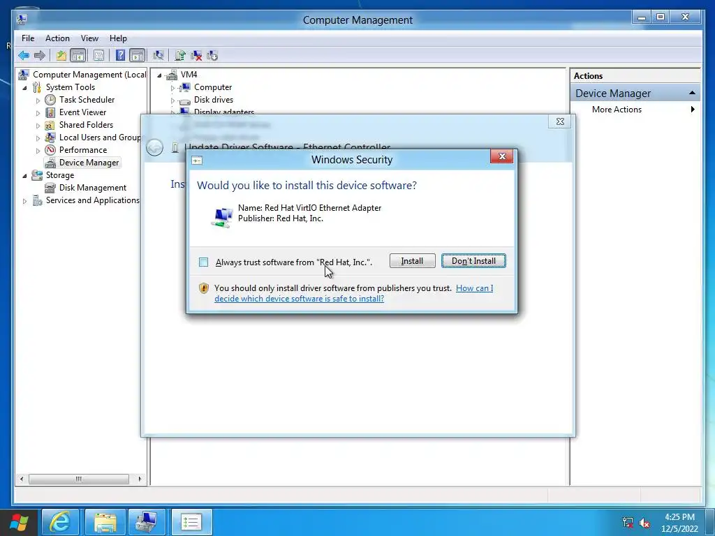Close the Update Driver Software wizard
This screenshot has width=715, height=536.
click(560, 121)
